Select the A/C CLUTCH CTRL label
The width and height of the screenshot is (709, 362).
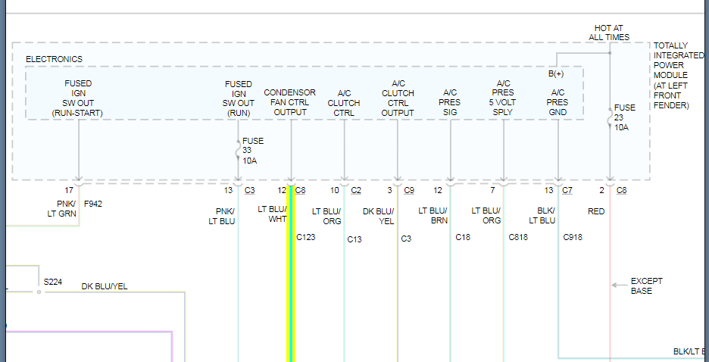(344, 103)
